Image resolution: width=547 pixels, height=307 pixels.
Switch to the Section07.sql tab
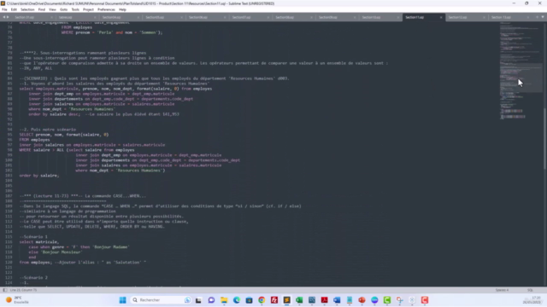[x=248, y=17]
